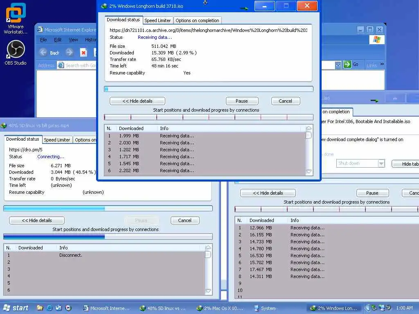Image resolution: width=419 pixels, height=314 pixels.
Task: Select connection row 1 with 1.999 MB downloaded
Action: coord(205,136)
